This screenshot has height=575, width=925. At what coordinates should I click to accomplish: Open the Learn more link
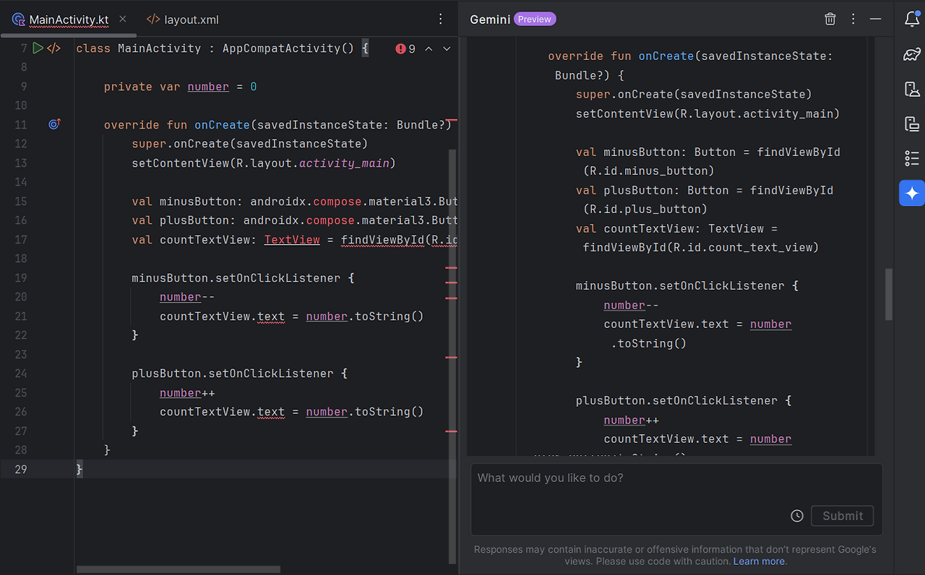[759, 561]
